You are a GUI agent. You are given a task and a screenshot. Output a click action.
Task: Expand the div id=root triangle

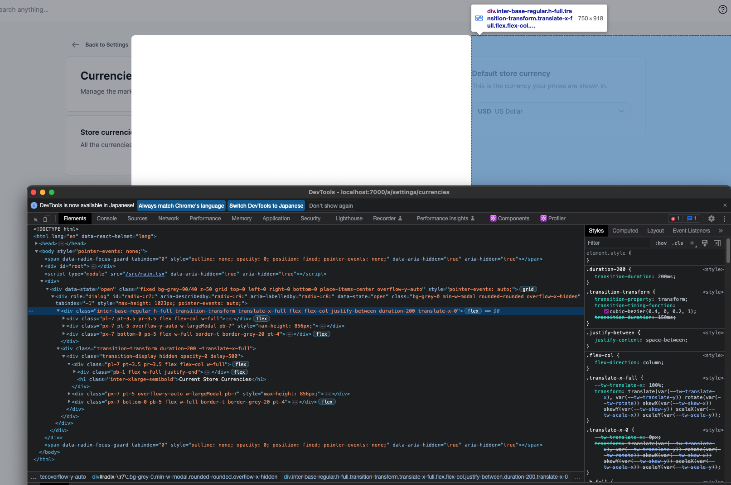pyautogui.click(x=42, y=266)
